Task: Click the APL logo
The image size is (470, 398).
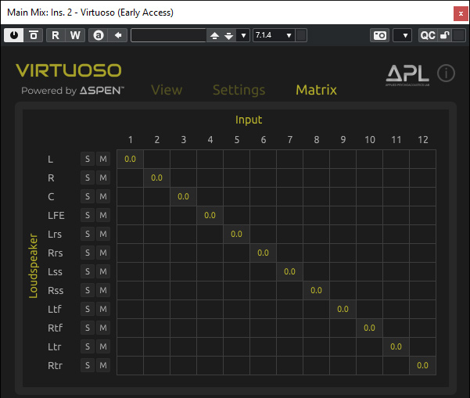Action: click(407, 74)
